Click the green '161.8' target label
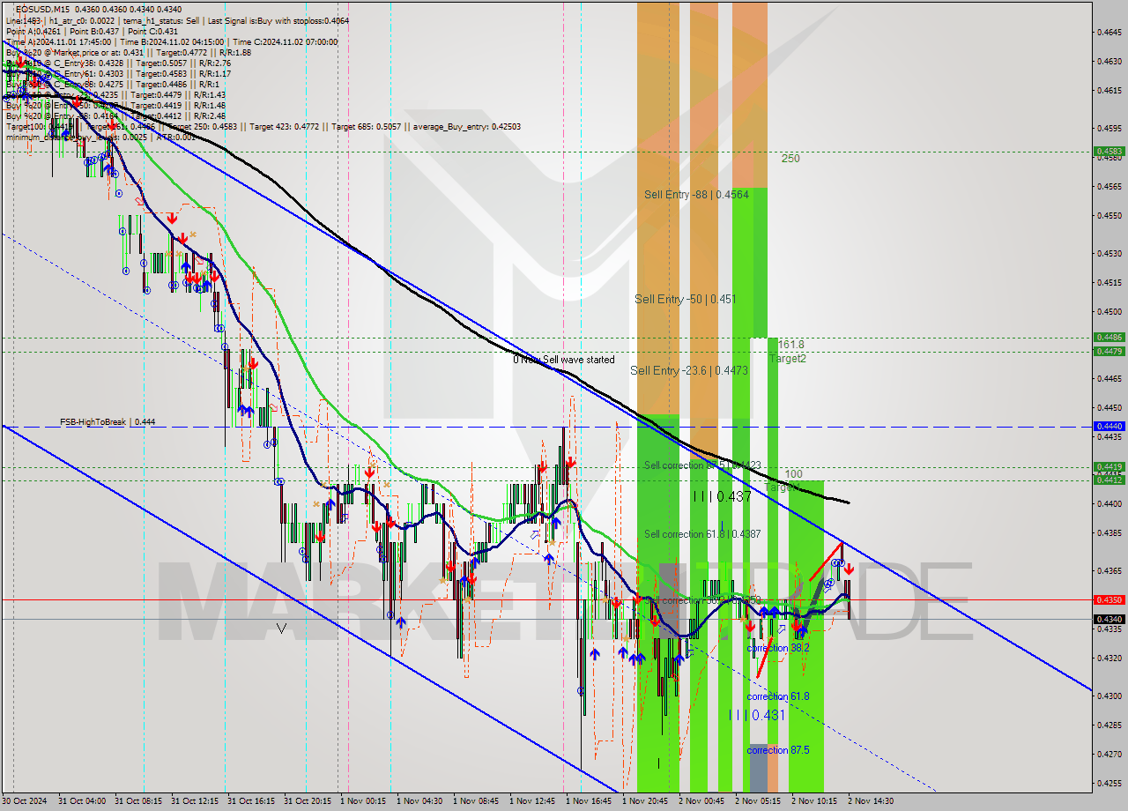 (791, 345)
